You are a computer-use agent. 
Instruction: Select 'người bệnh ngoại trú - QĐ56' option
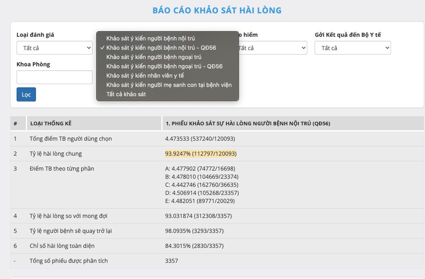(164, 66)
